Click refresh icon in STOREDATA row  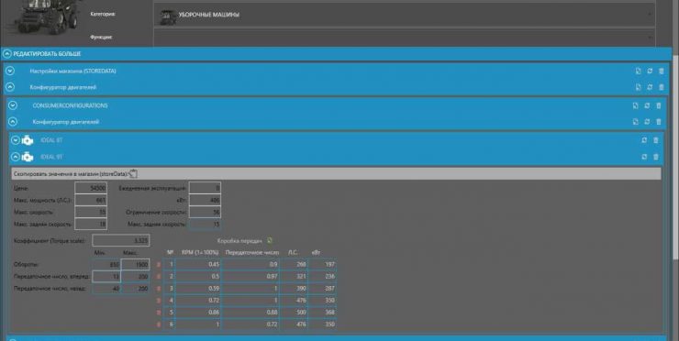650,71
